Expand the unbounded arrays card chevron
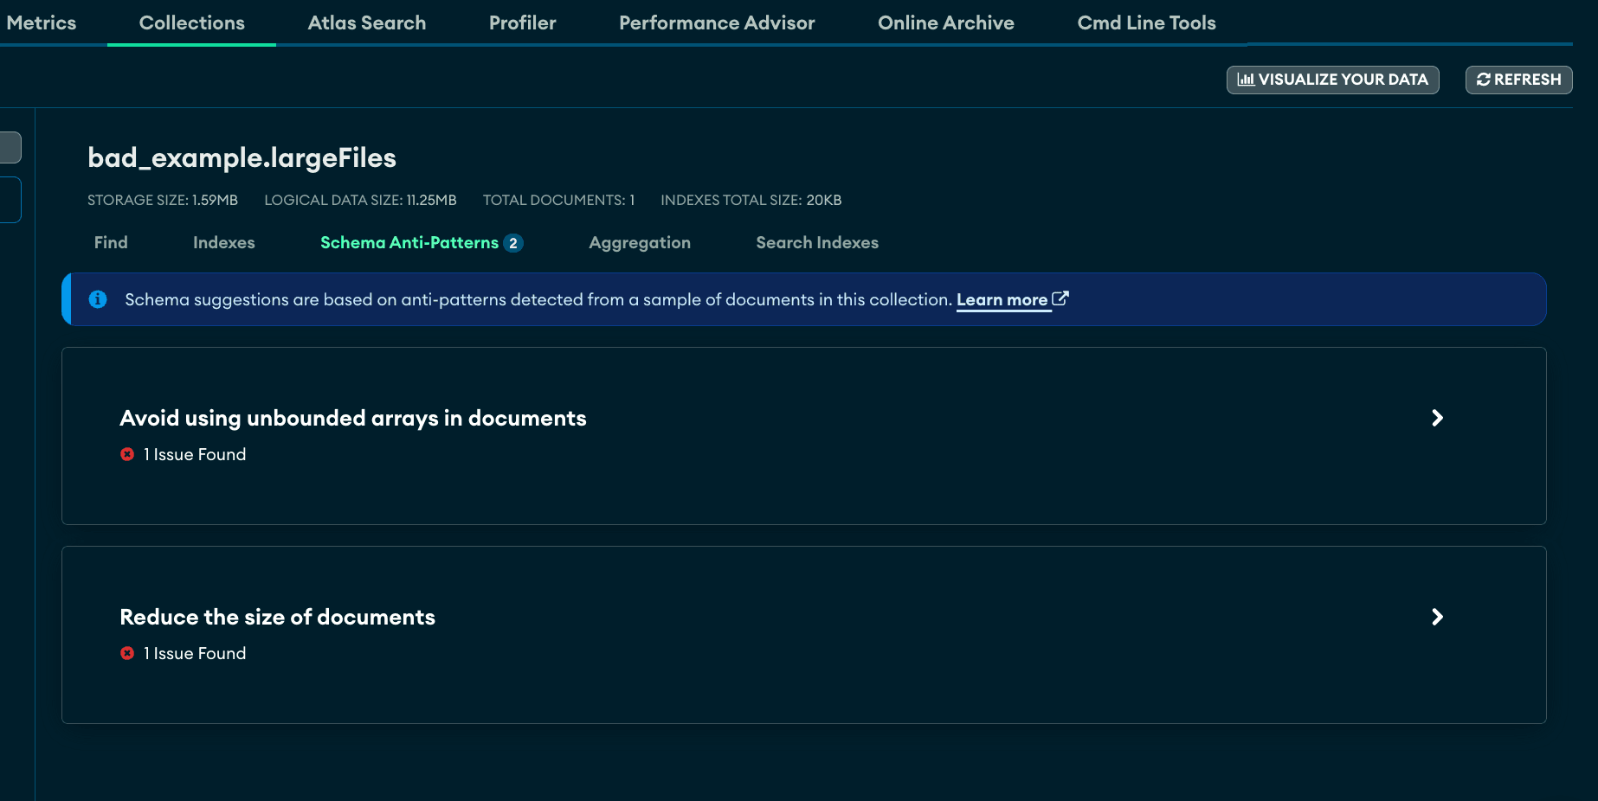The image size is (1598, 801). 1437,418
